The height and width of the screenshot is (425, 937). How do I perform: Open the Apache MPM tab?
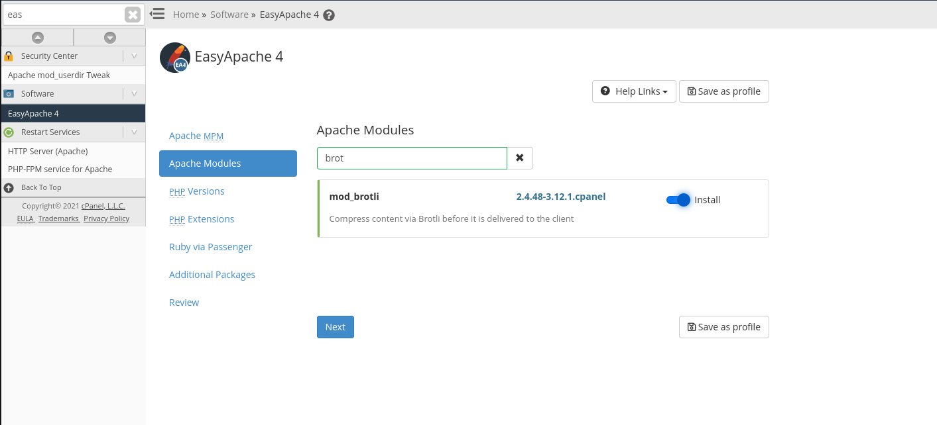point(196,136)
